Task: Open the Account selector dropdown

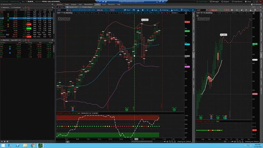Action: coord(51,2)
